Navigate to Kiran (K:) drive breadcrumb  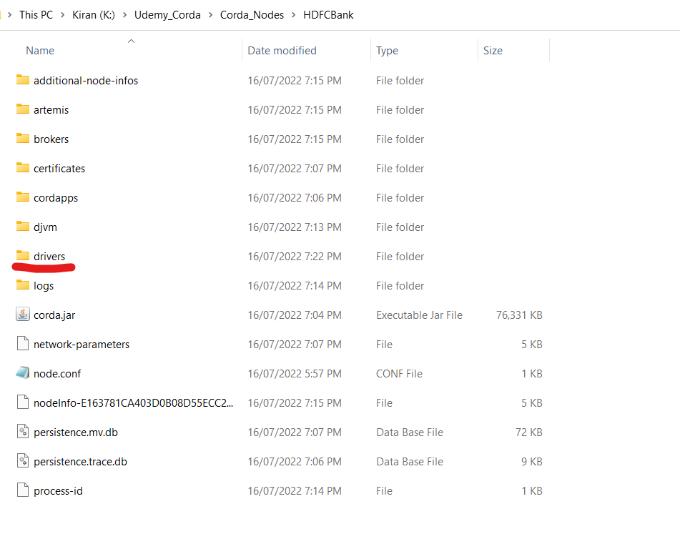click(x=93, y=15)
